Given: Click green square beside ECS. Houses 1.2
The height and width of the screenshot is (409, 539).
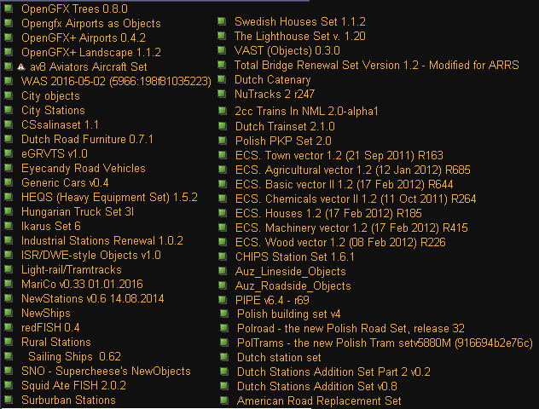Looking at the screenshot, I should pos(223,213).
